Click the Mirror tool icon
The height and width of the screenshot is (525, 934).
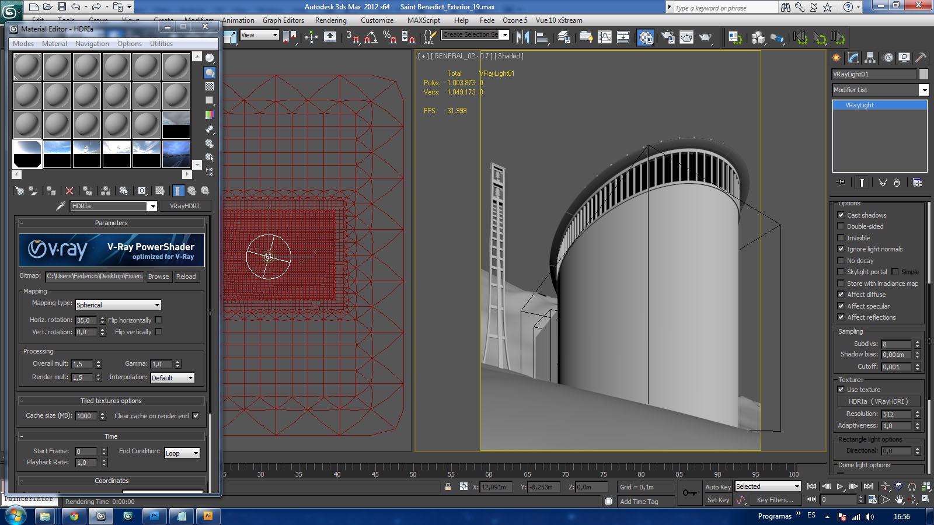coord(522,37)
